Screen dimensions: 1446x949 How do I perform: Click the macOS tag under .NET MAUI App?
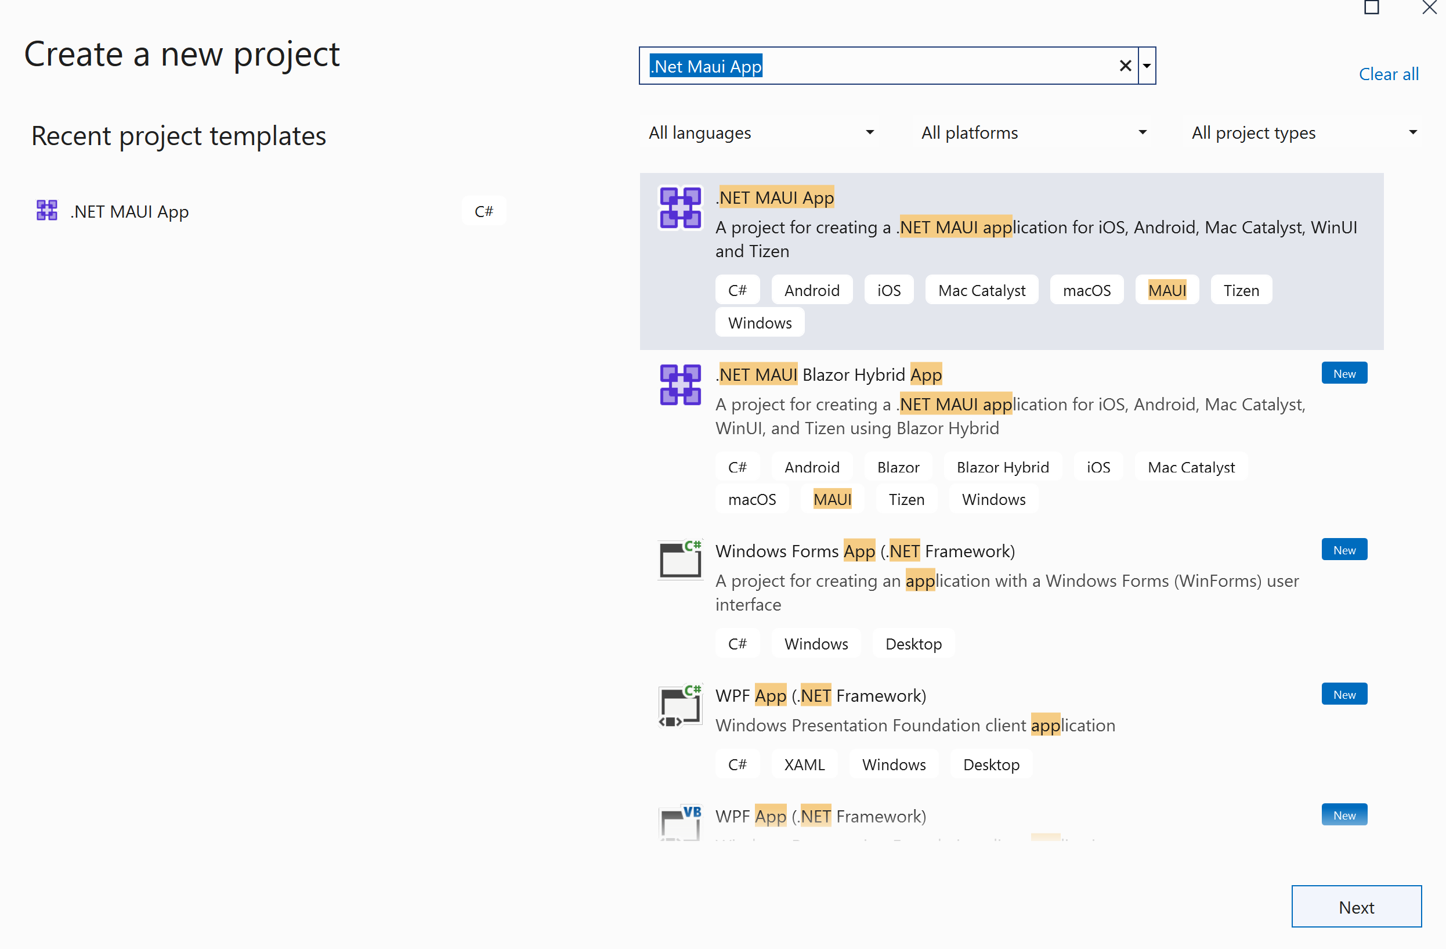(1086, 290)
